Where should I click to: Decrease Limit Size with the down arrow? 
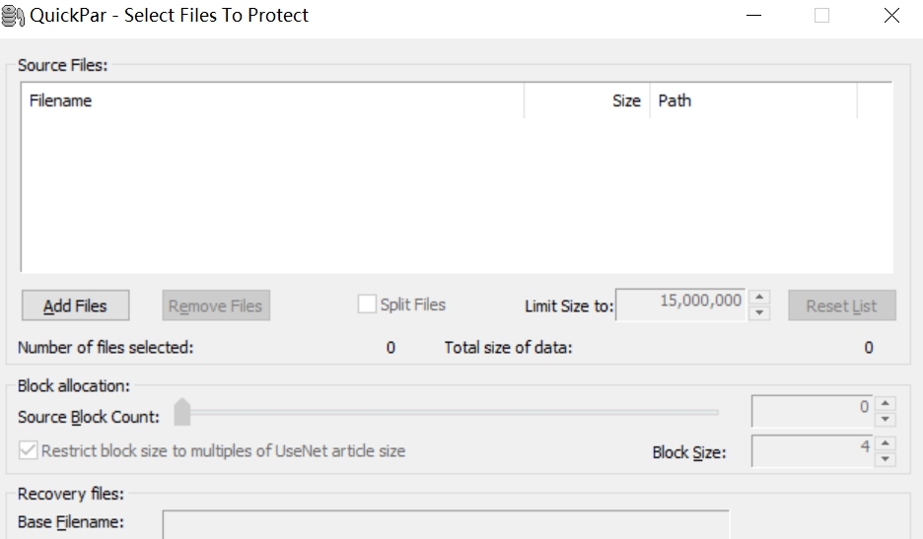(759, 313)
